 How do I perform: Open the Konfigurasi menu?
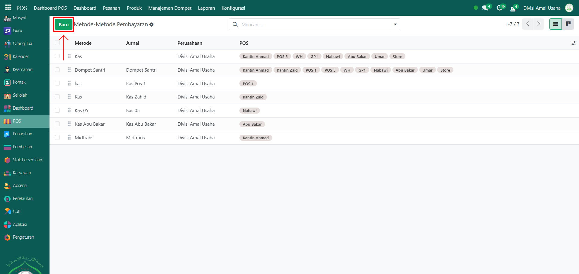(x=233, y=8)
